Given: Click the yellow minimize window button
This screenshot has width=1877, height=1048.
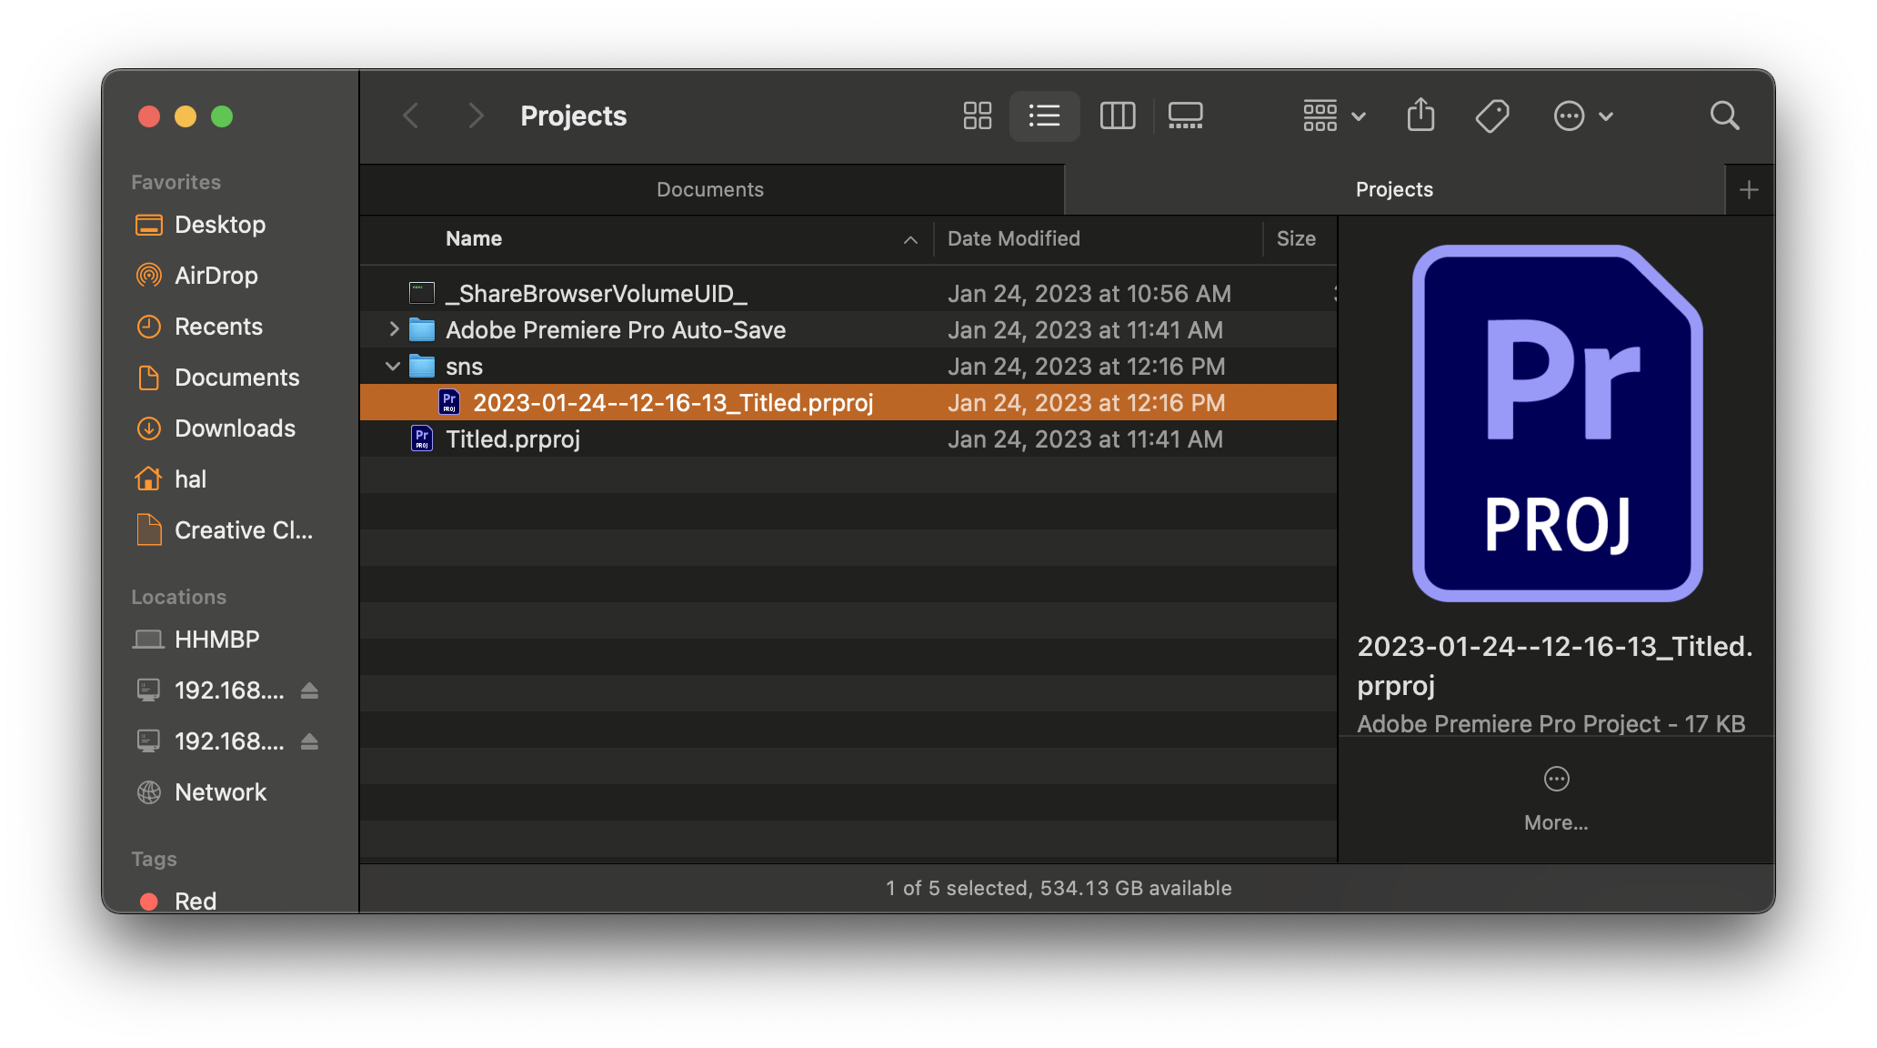Looking at the screenshot, I should click(186, 116).
